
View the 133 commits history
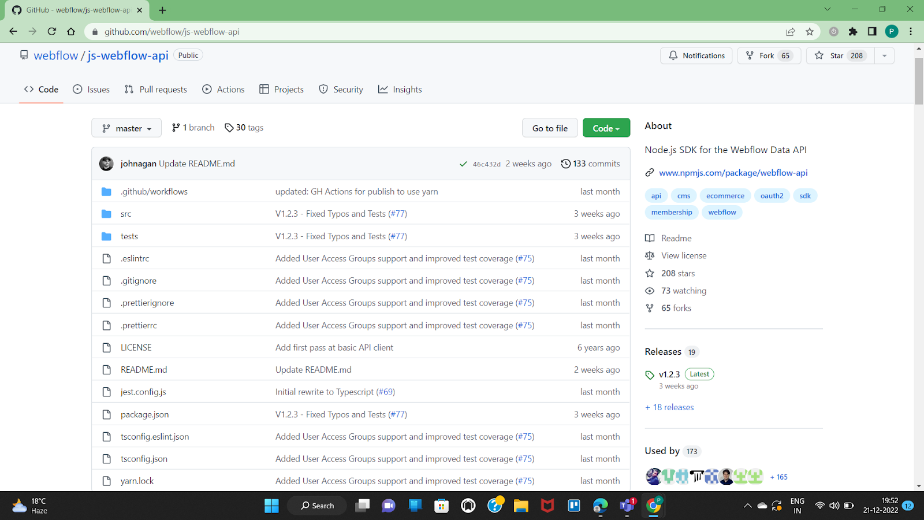(590, 164)
